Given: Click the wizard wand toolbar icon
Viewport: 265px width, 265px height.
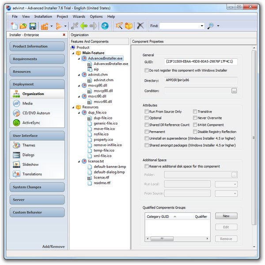Looking at the screenshot, I should click(119, 26).
